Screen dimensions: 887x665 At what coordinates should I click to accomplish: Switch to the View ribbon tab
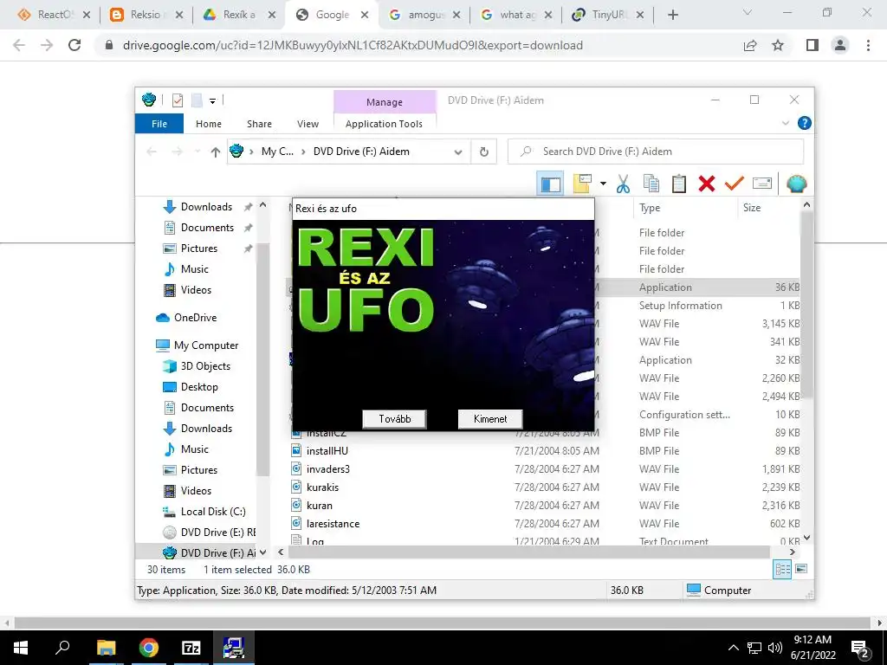click(x=308, y=124)
